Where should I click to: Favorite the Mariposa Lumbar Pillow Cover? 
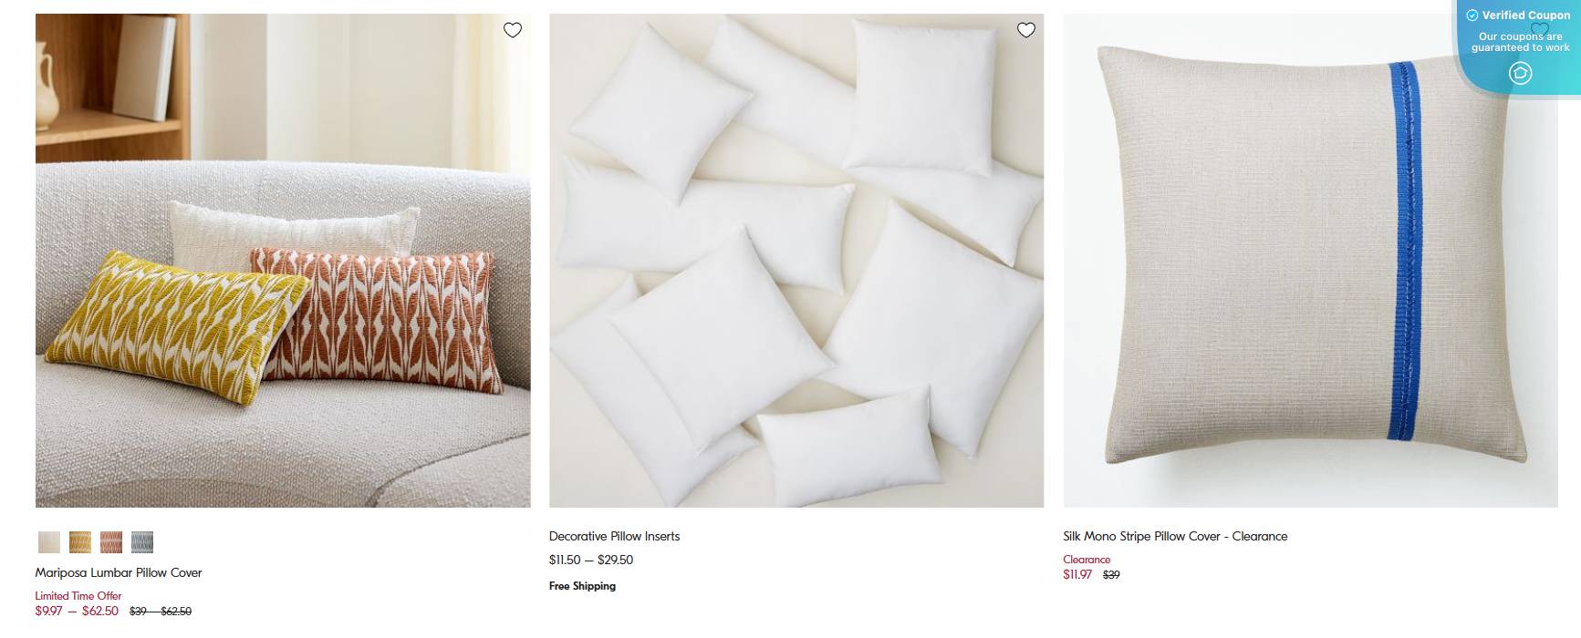pos(512,29)
